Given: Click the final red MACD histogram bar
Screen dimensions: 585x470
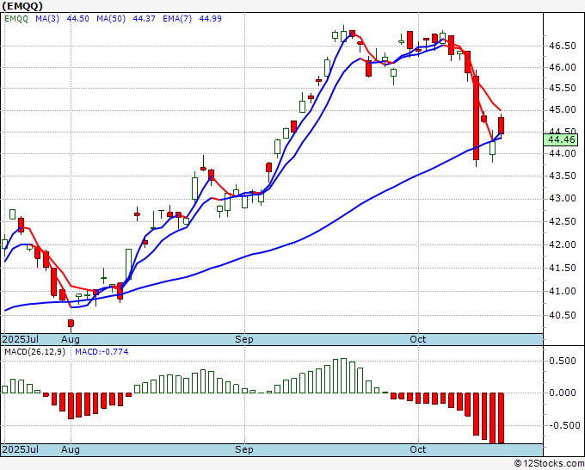Looking at the screenshot, I should [x=501, y=418].
